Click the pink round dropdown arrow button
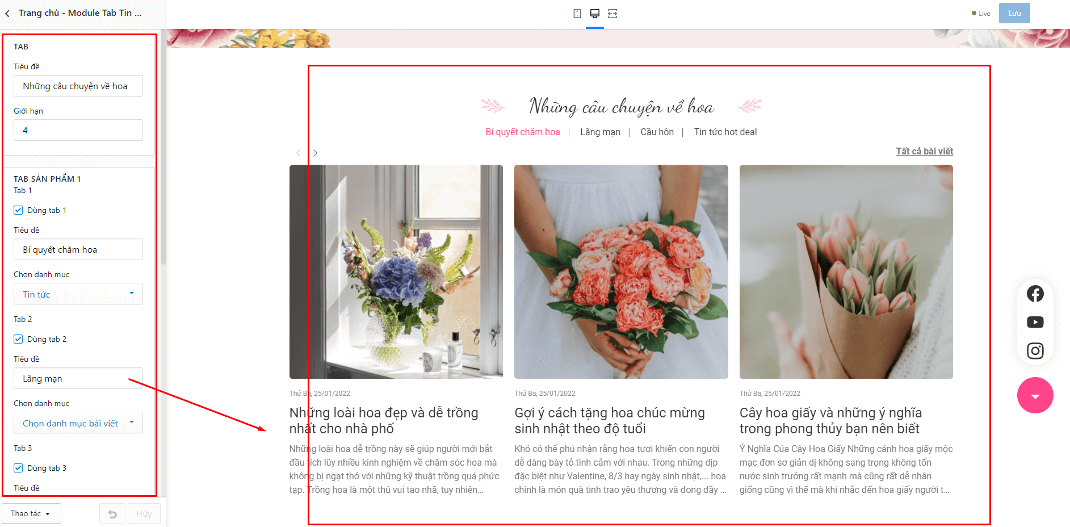This screenshot has height=527, width=1070. tap(1035, 395)
